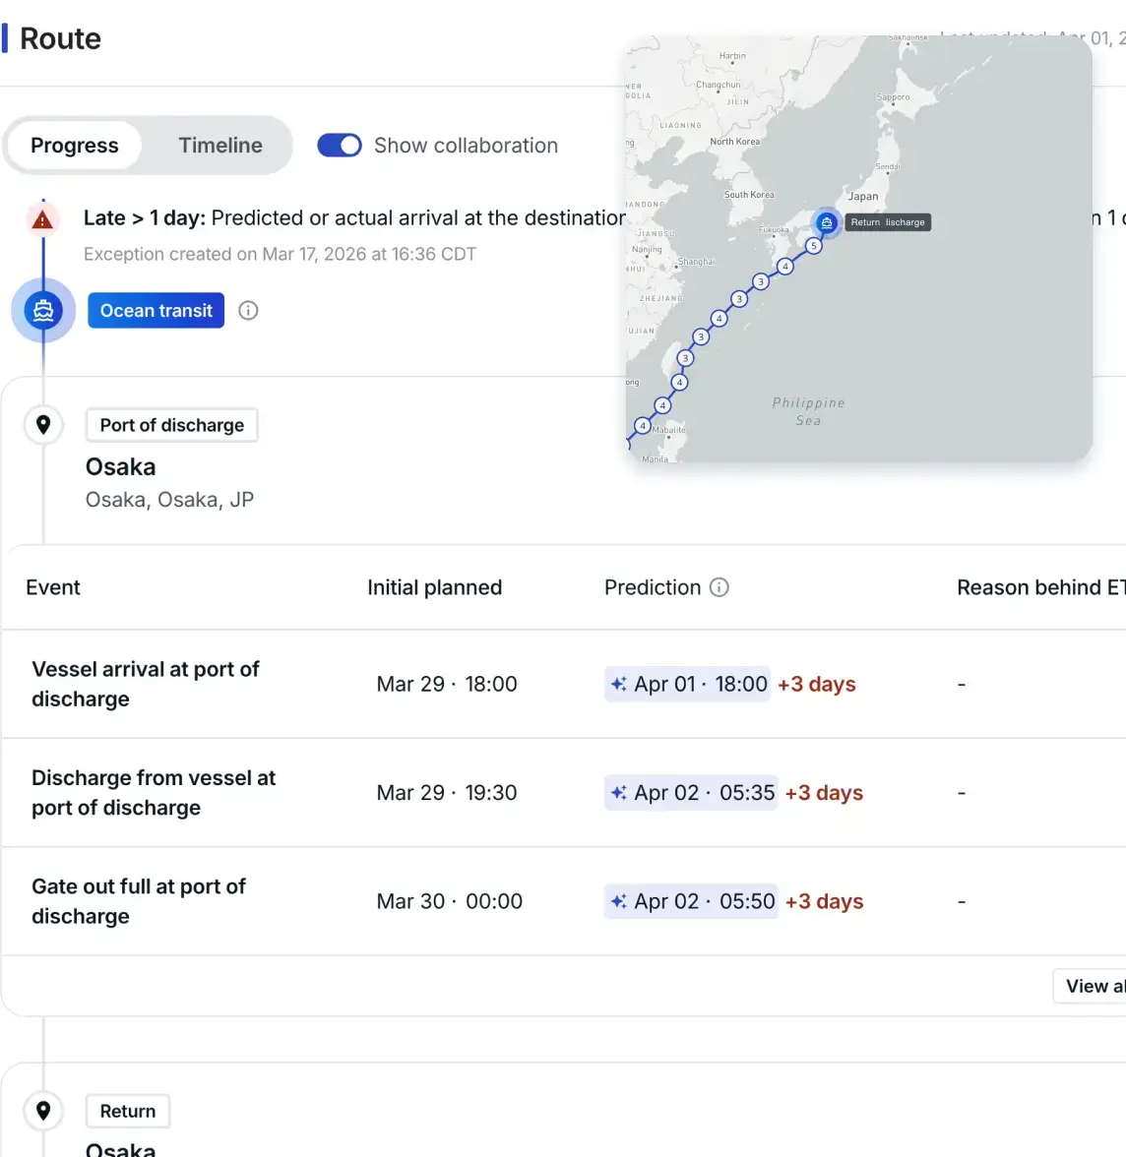
Task: Click the Port of discharge label
Action: (172, 425)
